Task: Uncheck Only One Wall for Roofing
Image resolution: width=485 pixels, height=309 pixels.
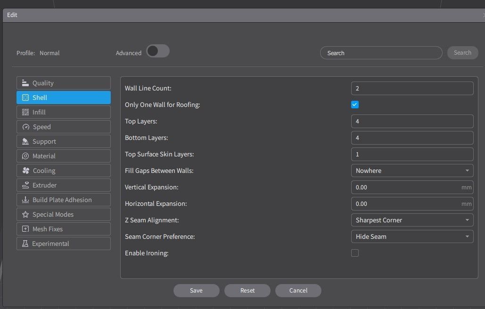Action: (355, 105)
